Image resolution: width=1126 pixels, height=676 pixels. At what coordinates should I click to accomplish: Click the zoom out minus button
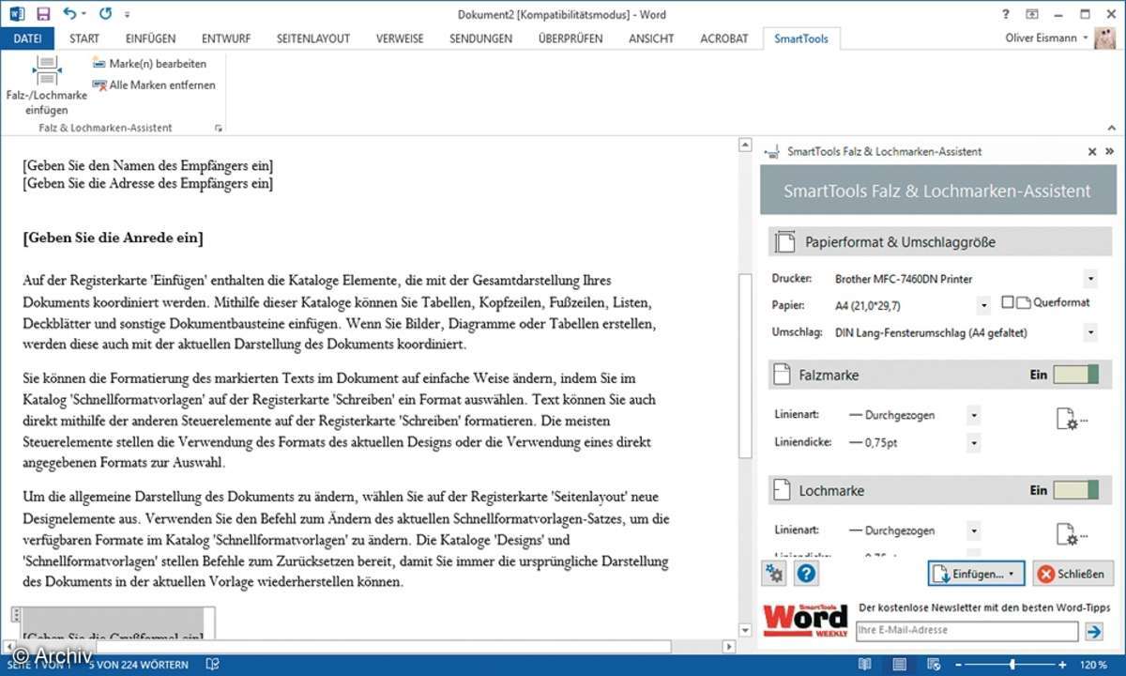(x=958, y=665)
